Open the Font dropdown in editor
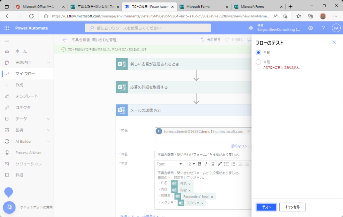The image size is (343, 217). coord(169,164)
